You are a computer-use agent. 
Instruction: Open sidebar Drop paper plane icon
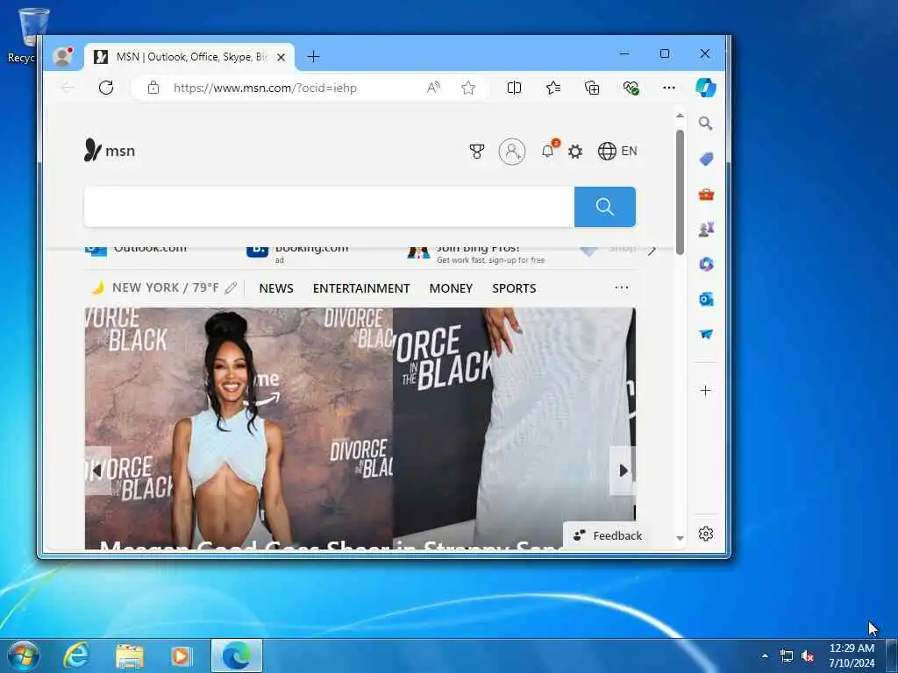pos(706,334)
